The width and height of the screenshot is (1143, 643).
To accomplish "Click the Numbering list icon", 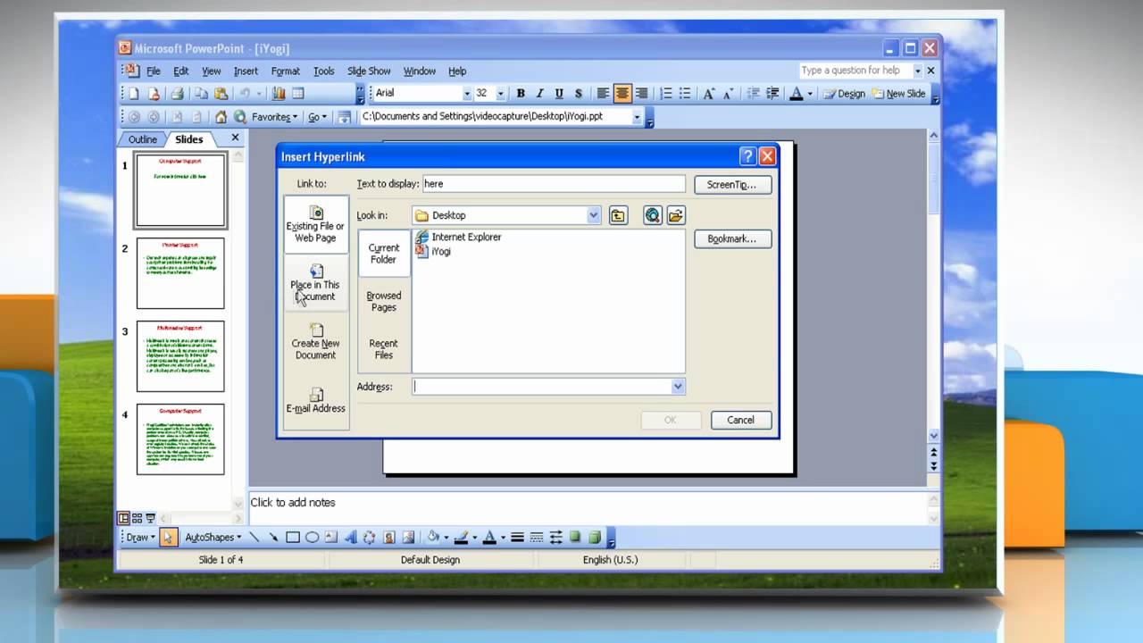I will [666, 93].
